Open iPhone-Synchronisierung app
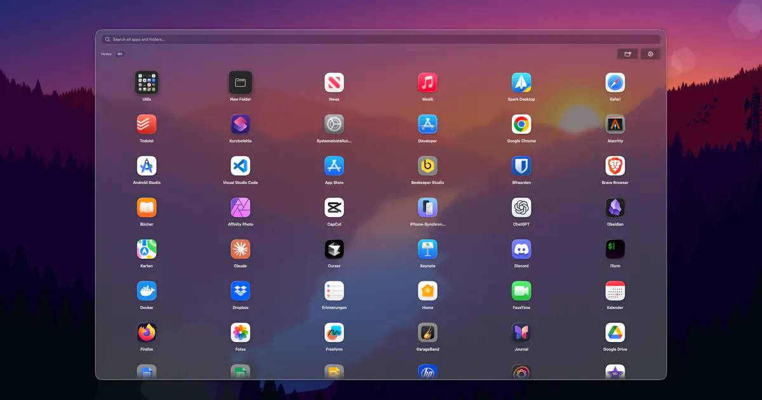This screenshot has height=400, width=762. (428, 208)
